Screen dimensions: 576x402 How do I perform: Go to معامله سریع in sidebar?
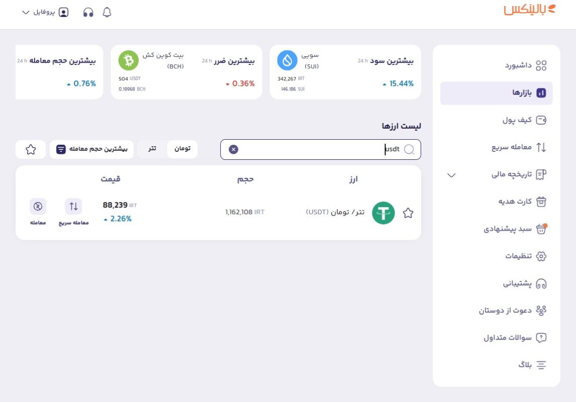(496, 147)
